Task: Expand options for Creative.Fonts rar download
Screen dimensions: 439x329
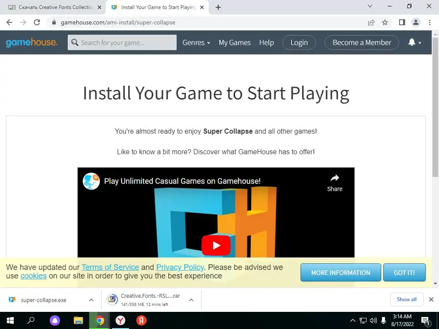Action: coord(191,300)
